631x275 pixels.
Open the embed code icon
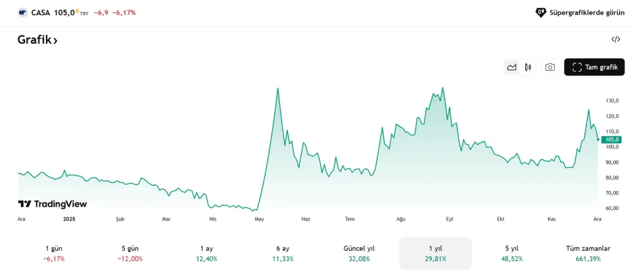click(x=616, y=39)
